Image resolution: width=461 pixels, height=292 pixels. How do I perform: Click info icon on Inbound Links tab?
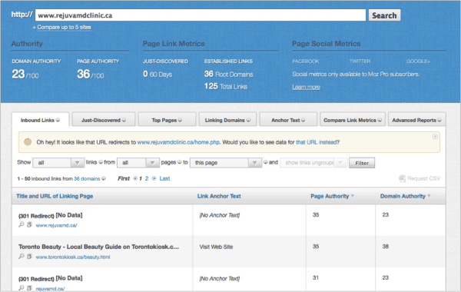coord(58,120)
